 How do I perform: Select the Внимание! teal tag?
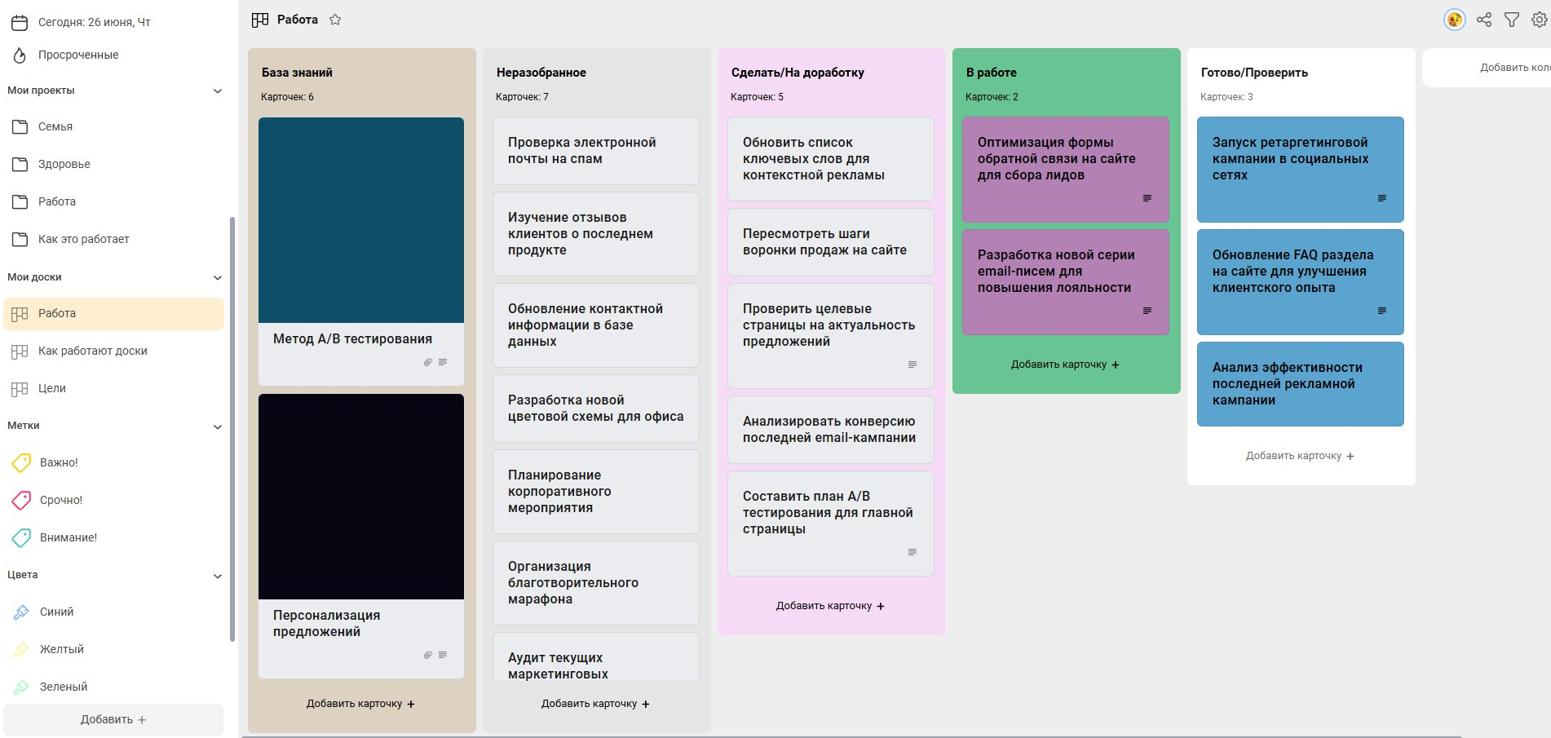(x=68, y=537)
